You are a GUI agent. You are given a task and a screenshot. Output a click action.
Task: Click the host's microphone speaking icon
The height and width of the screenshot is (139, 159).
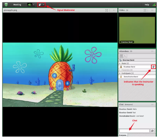tap(154, 67)
